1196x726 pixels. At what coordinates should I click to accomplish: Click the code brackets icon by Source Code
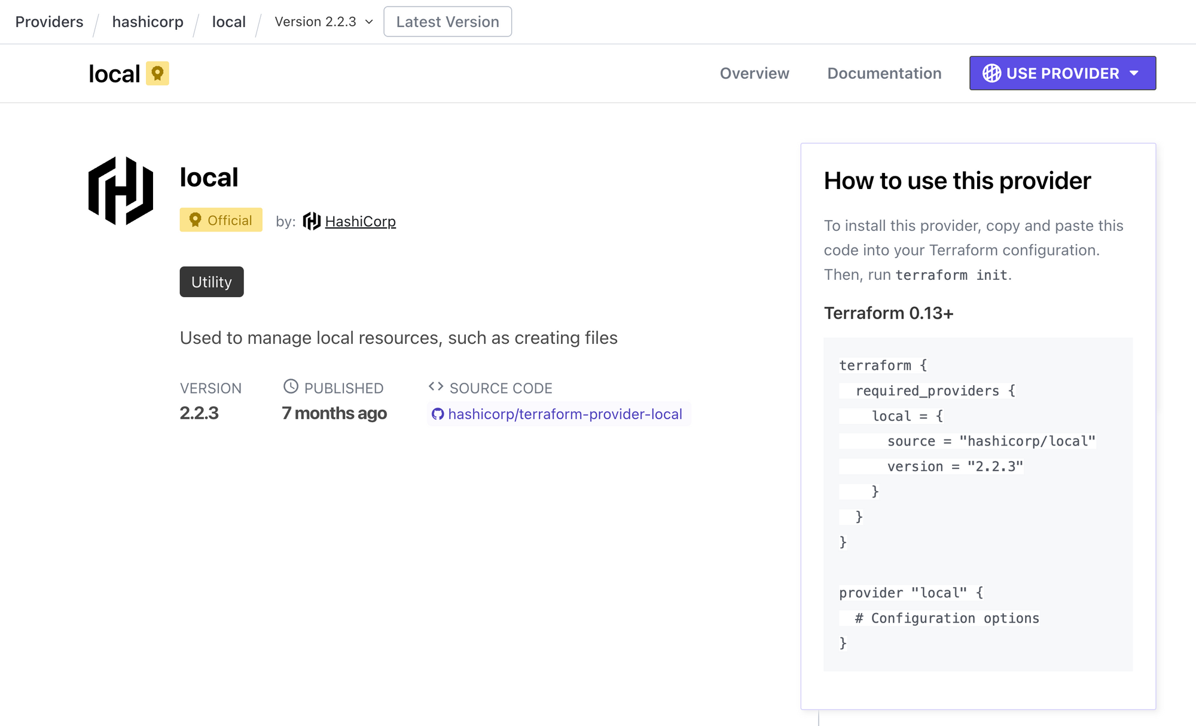coord(436,386)
